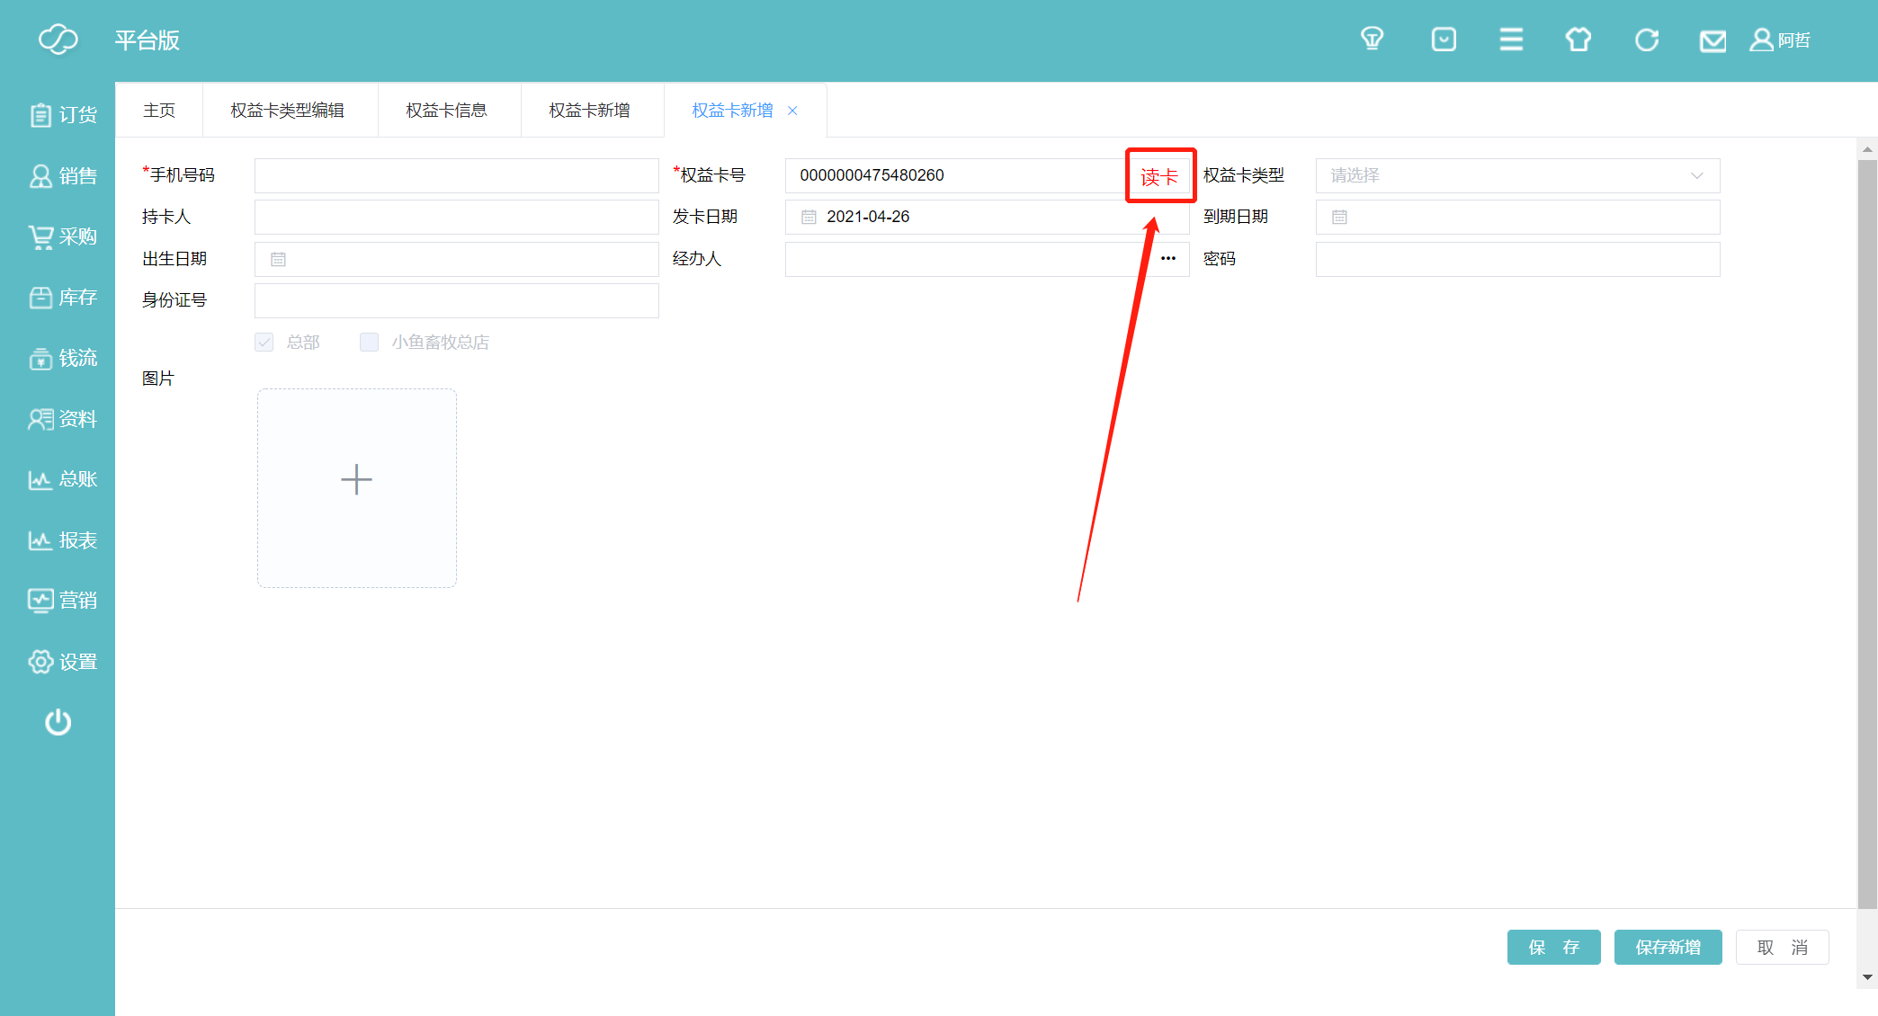1878x1016 pixels.
Task: Open the 到期日期 date picker
Action: pyautogui.click(x=1517, y=217)
